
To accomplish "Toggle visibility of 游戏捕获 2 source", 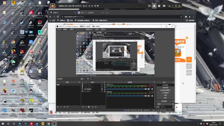I will click(x=102, y=91).
